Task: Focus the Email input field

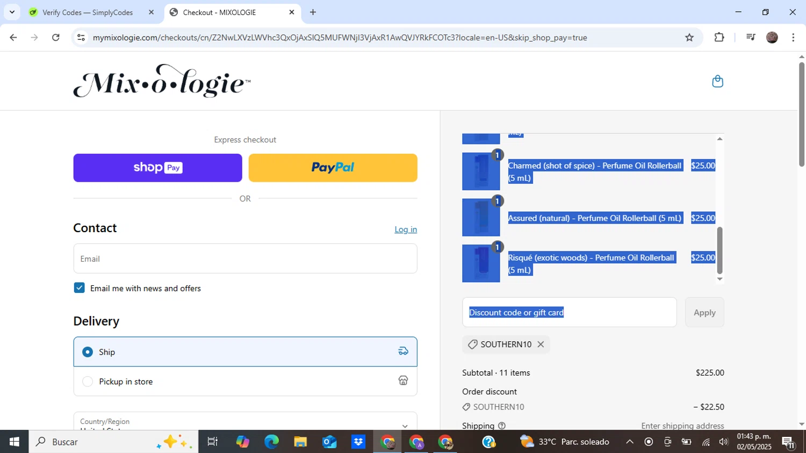Action: [245, 258]
